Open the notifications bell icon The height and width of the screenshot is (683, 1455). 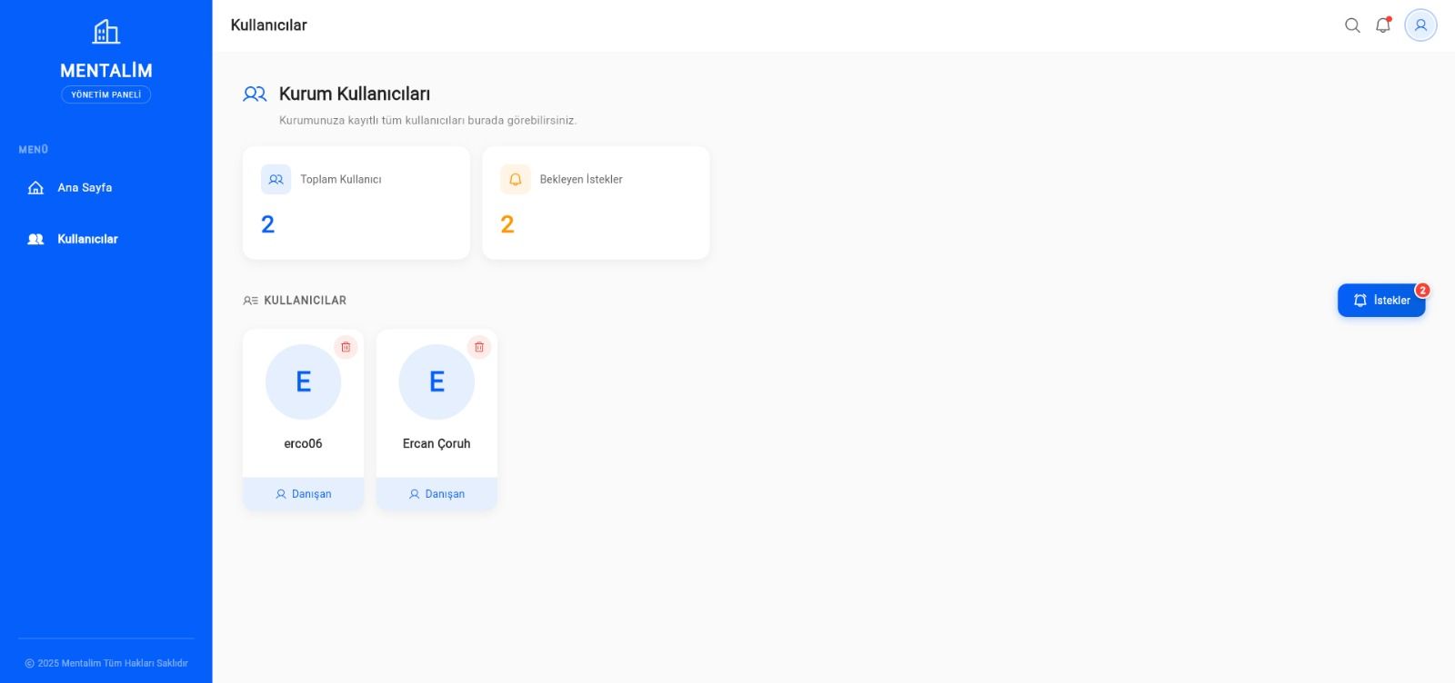point(1383,25)
